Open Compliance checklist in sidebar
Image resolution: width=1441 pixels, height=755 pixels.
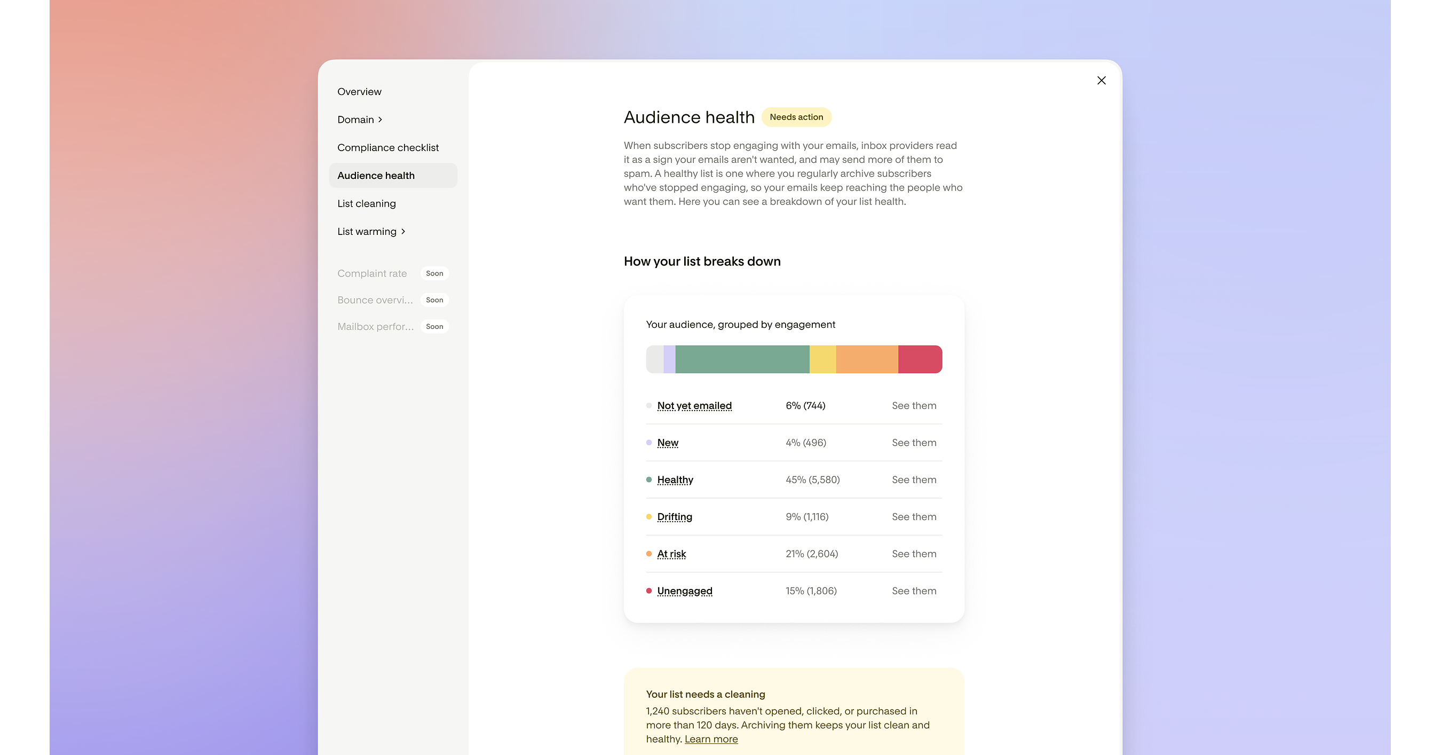387,148
